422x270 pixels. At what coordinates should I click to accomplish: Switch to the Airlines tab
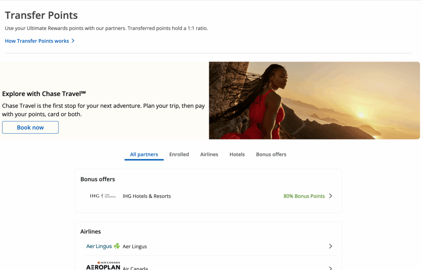click(x=209, y=154)
